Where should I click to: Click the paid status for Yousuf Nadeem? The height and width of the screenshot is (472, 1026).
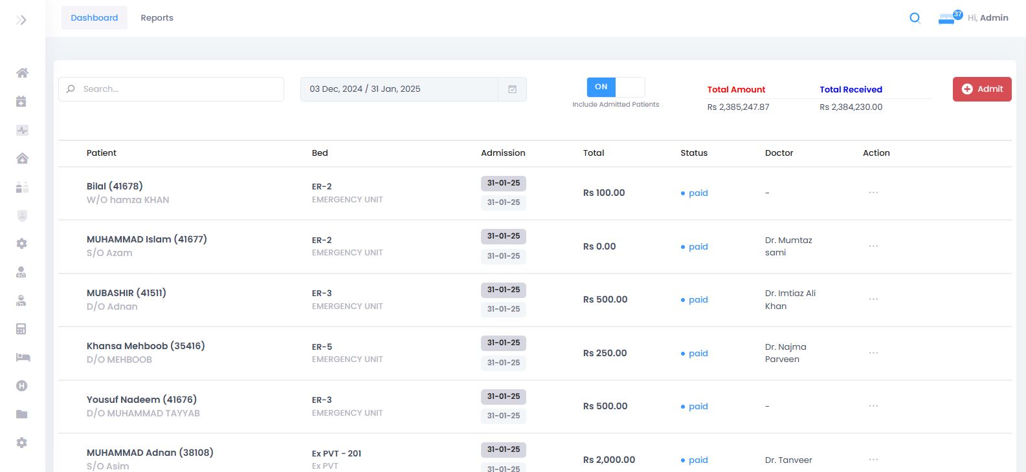pos(695,406)
